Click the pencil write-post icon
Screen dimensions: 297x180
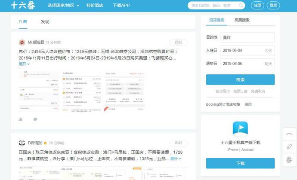tap(289, 146)
